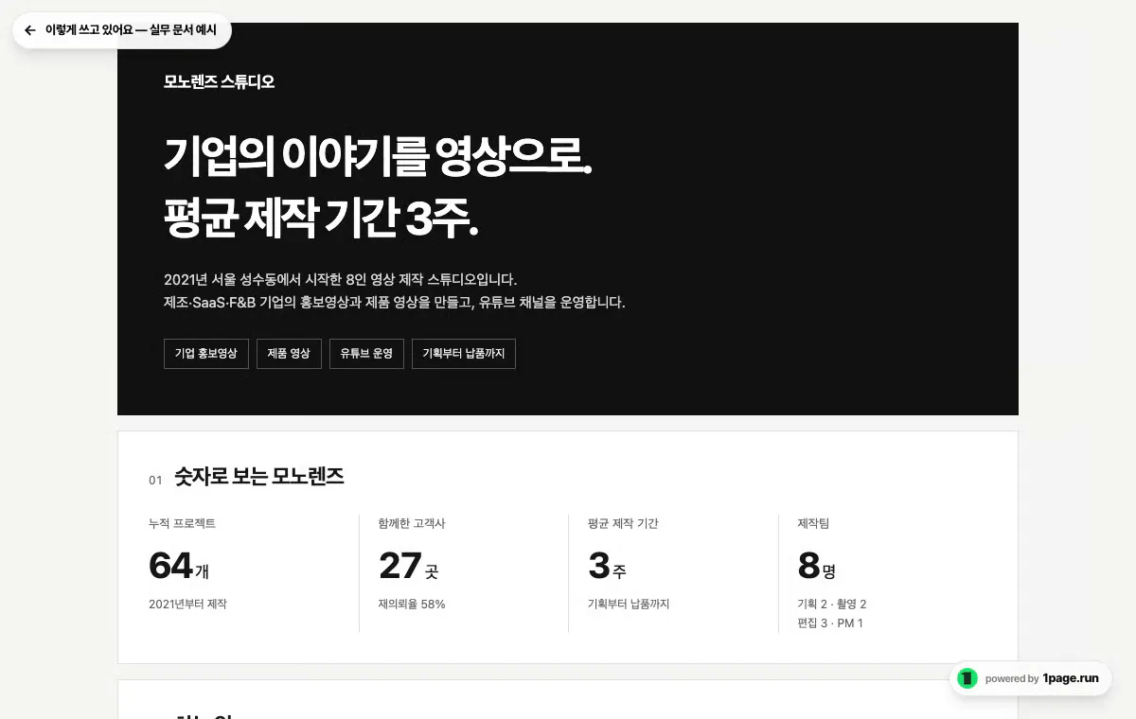Click the '2021년 서울 성수동에서 시작한' sentence
The width and height of the screenshot is (1136, 719).
(341, 280)
